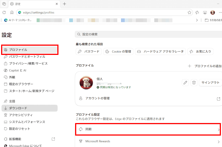Image resolution: width=222 pixels, height=147 pixels.
Task: Click the サインアウト button
Action: (211, 83)
